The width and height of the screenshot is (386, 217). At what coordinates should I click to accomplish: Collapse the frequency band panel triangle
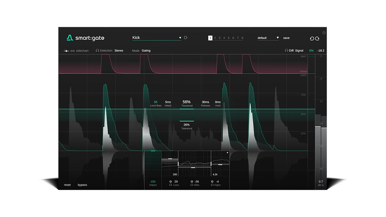click(x=227, y=153)
